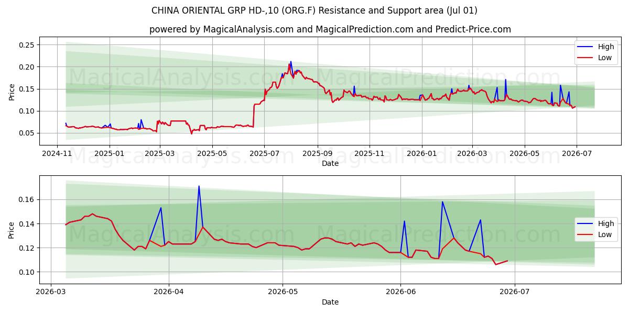Click the '2026-04' x-axis label on bottom chart

point(169,292)
